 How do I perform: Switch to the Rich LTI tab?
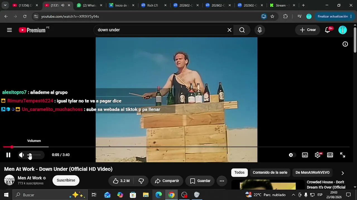coord(154,5)
